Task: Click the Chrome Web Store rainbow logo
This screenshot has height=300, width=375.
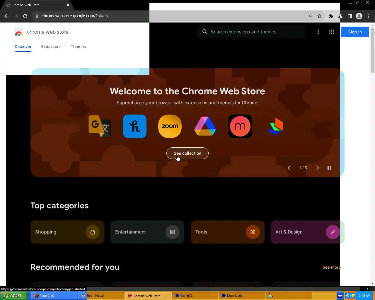Action: pyautogui.click(x=19, y=32)
